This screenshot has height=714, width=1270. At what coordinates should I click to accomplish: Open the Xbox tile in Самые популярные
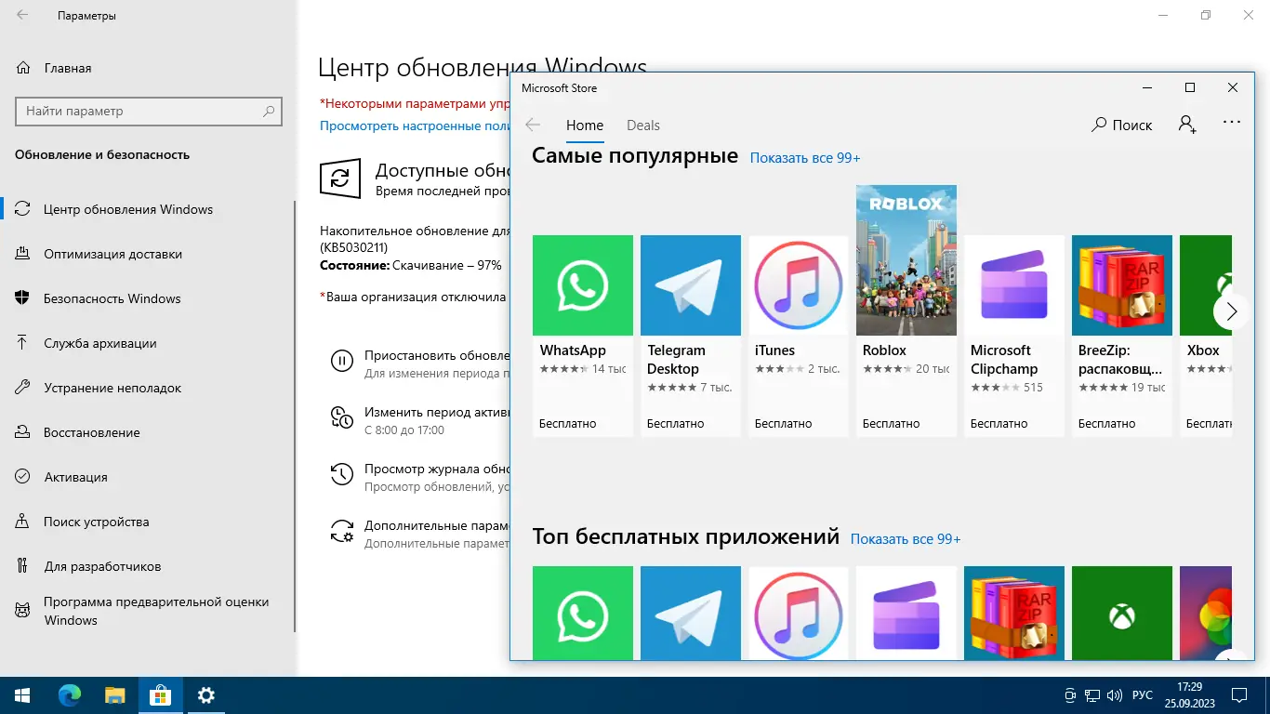[1206, 336]
